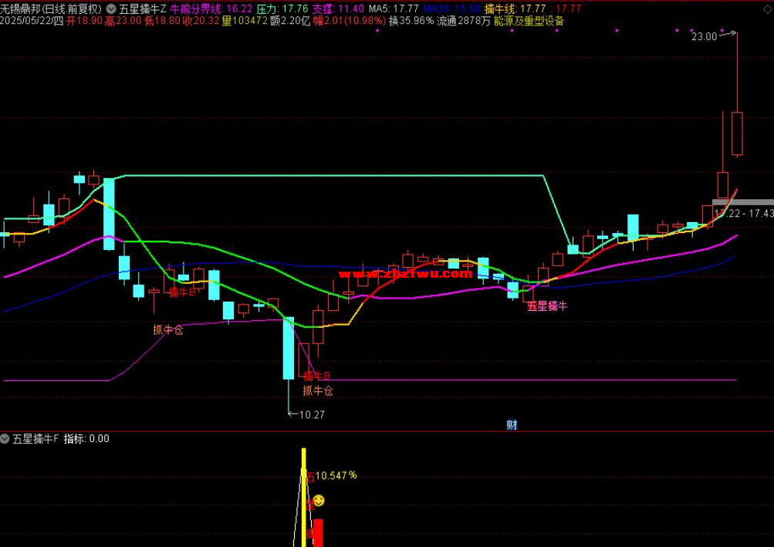The height and width of the screenshot is (547, 774).
Task: Select the low price 低18.80
Action: [162, 22]
